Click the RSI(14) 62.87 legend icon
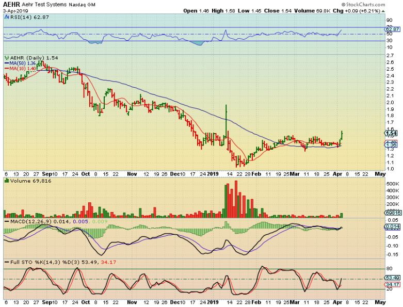This screenshot has height=307, width=403. tap(7, 17)
